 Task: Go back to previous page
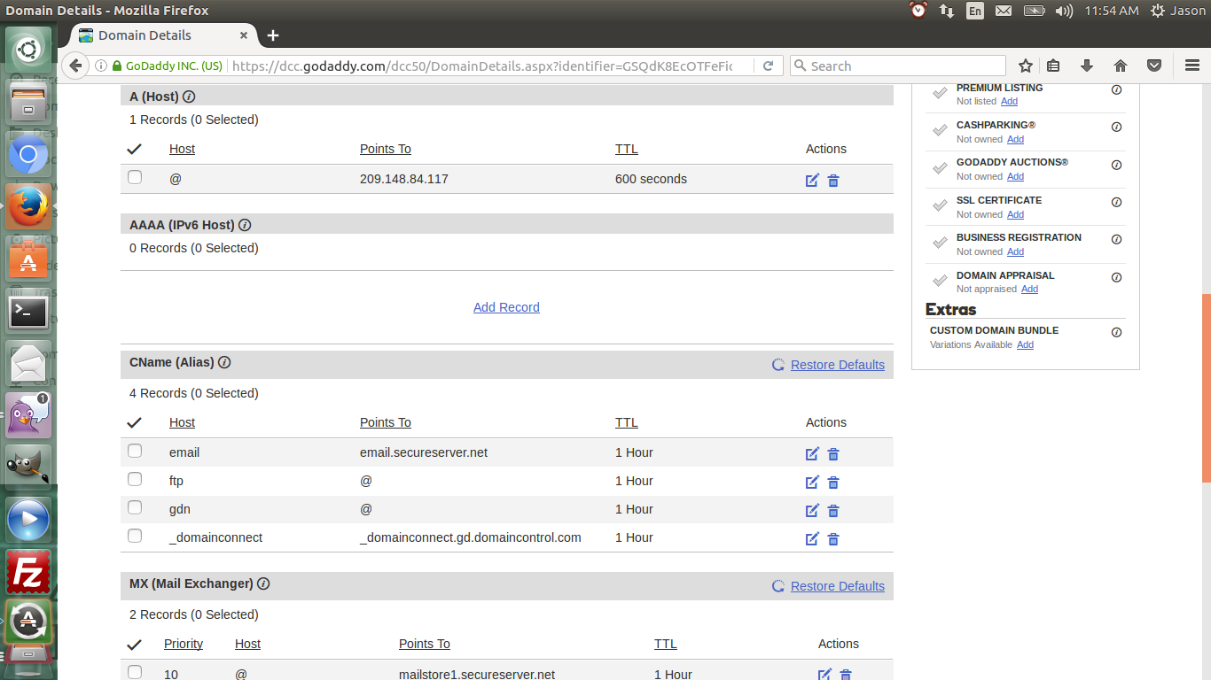click(x=75, y=66)
